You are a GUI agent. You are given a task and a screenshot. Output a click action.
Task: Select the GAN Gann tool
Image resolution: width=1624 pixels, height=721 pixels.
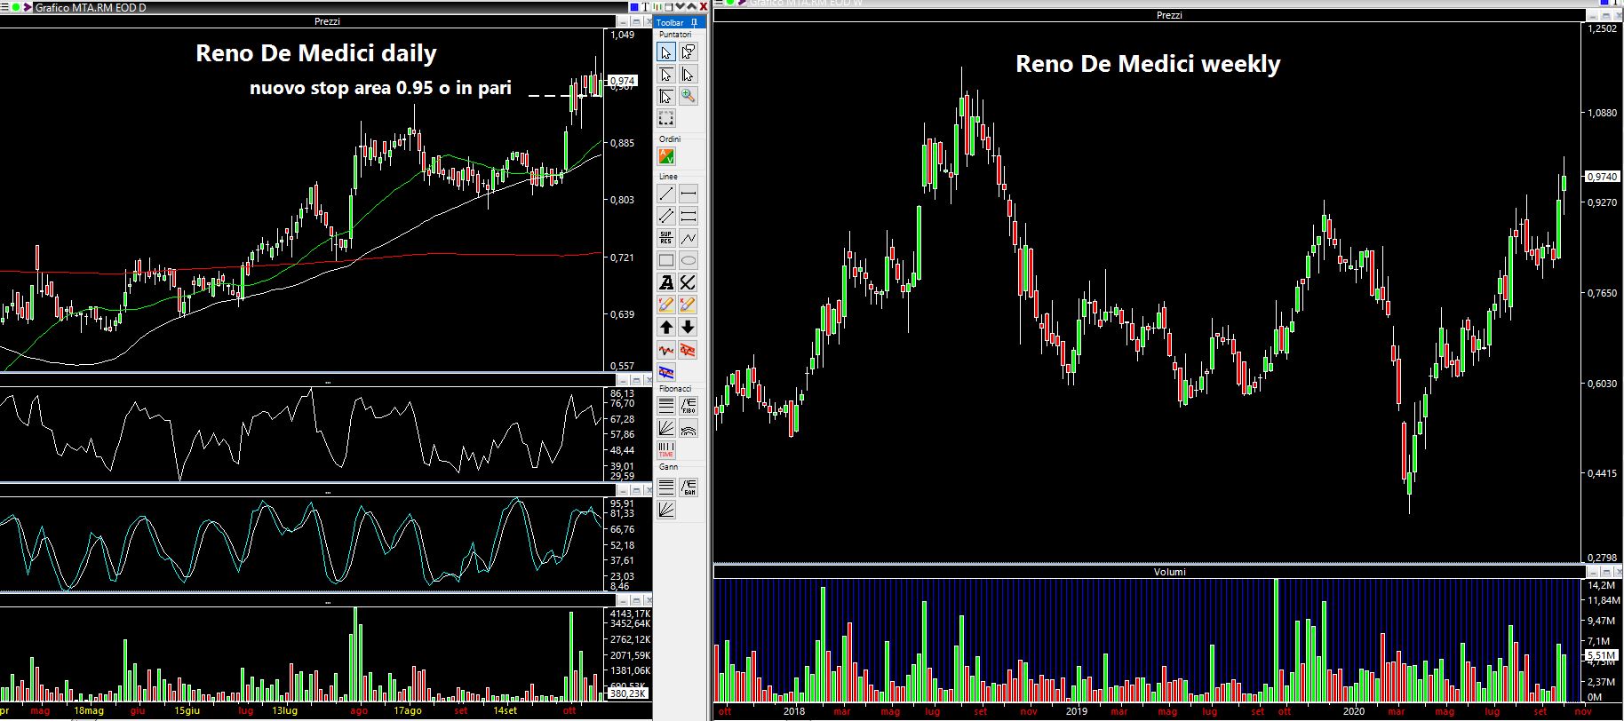click(689, 487)
